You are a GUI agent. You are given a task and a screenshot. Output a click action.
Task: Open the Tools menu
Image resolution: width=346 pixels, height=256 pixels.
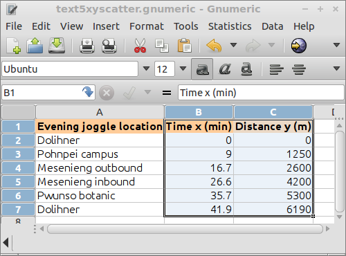[x=185, y=26]
